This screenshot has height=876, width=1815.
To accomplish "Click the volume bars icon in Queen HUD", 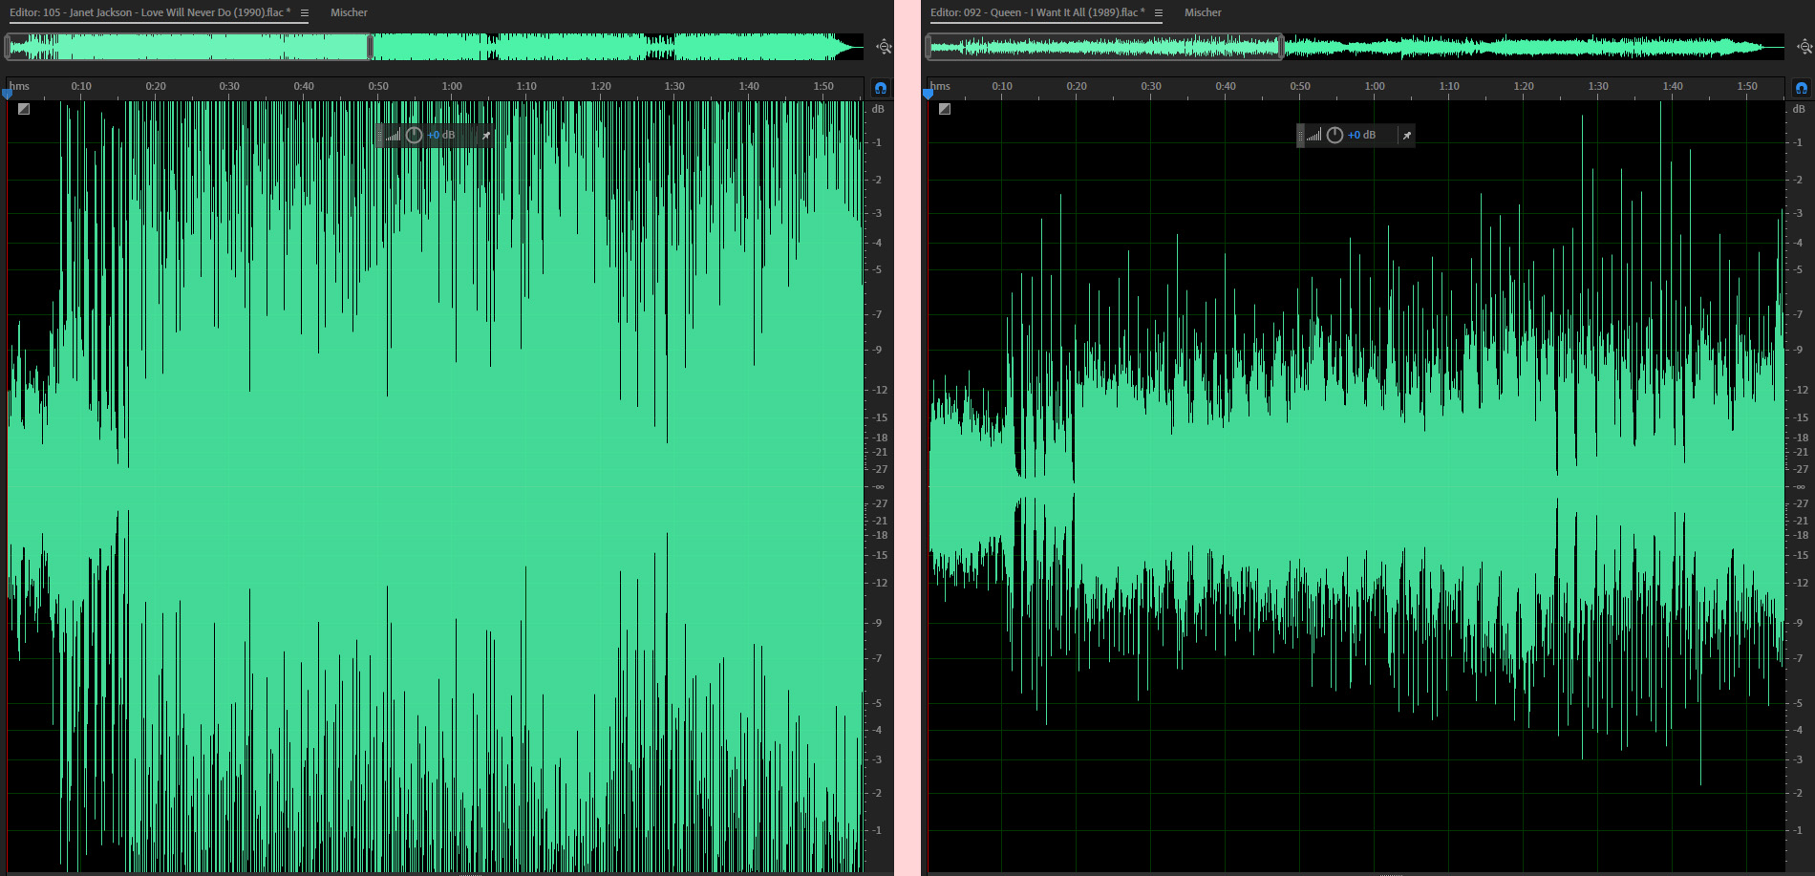I will [1313, 136].
